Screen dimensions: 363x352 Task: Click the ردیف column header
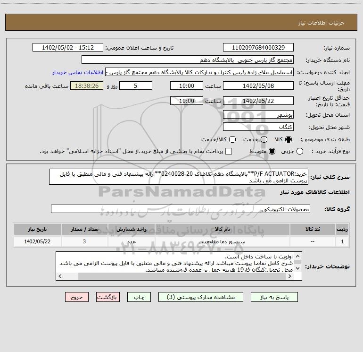coord(342,229)
